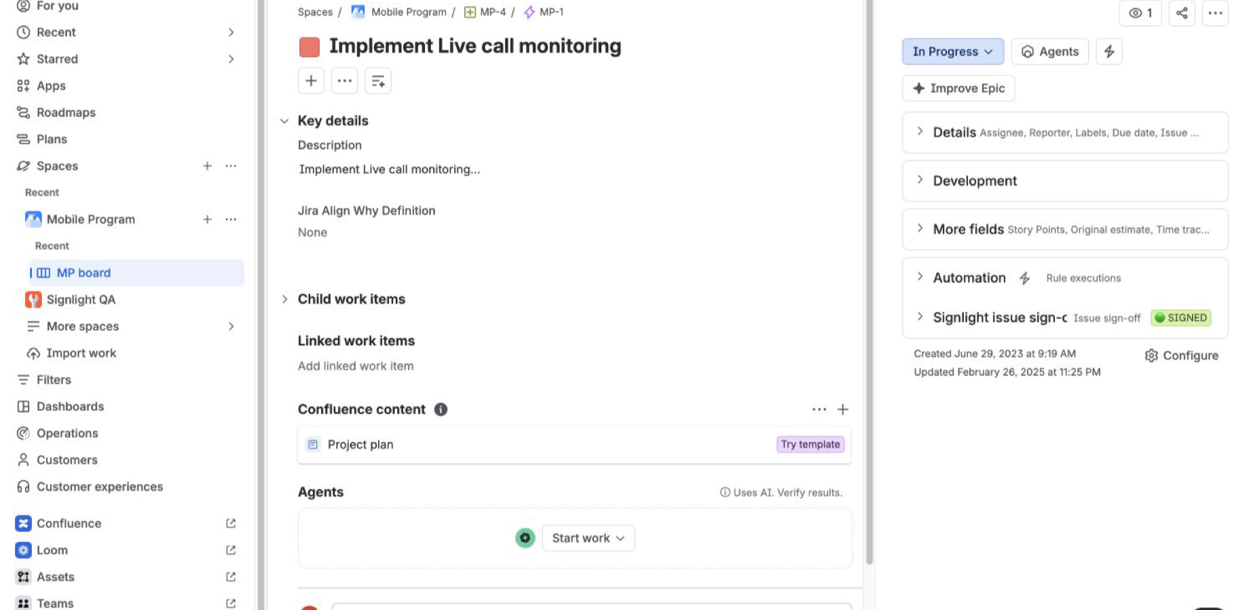
Task: Click the MP-1 breadcrumb link
Action: coord(551,12)
